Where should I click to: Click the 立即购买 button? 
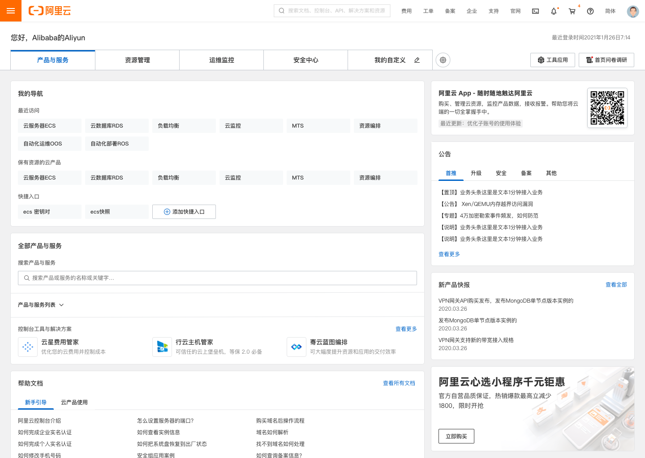456,437
